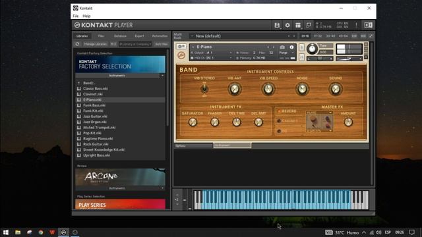Screen dimensions: 422x237
Task: Open Factory Selection Instruments dropdown arrow
Action: coord(162,76)
